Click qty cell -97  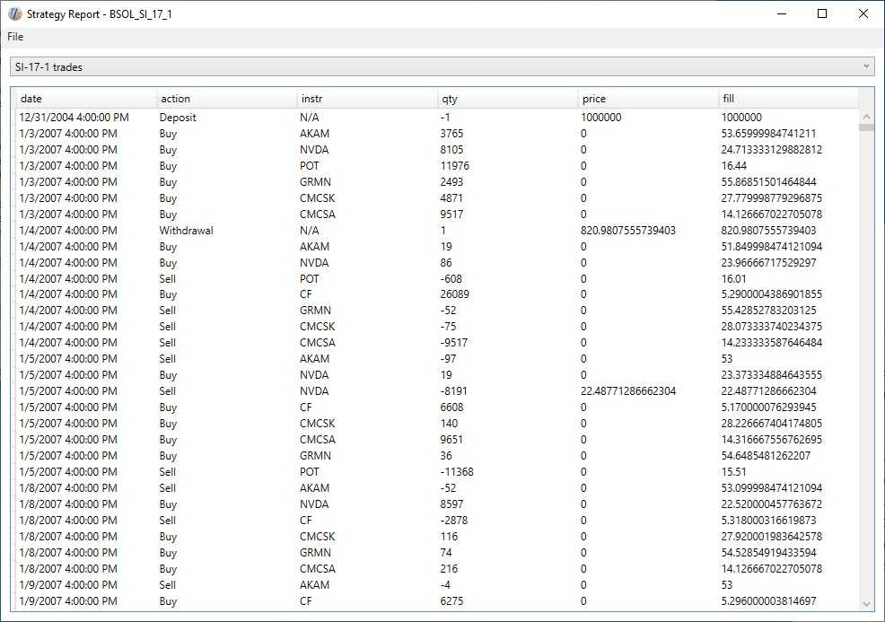pyautogui.click(x=448, y=359)
